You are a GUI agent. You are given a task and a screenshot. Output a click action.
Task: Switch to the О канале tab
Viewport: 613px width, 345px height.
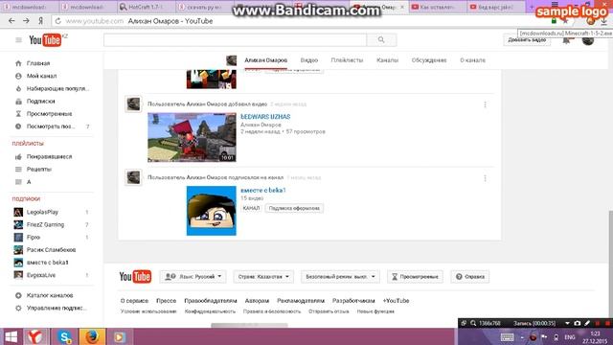(x=472, y=60)
